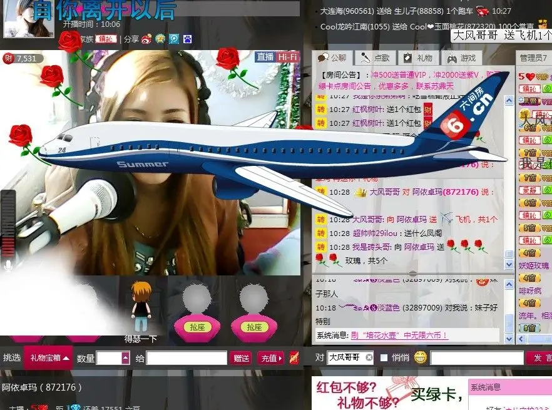Expand the 礼物宝箱 gift box
The width and height of the screenshot is (552, 410).
tap(49, 358)
